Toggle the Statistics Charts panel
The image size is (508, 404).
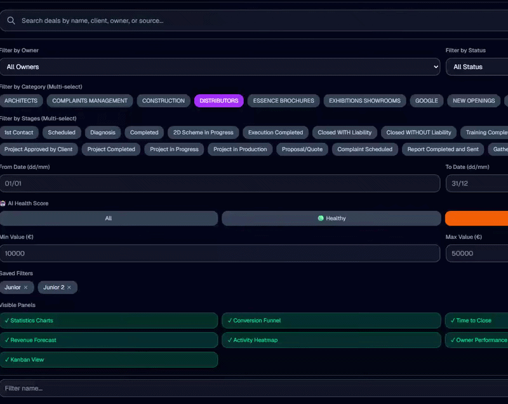(109, 321)
